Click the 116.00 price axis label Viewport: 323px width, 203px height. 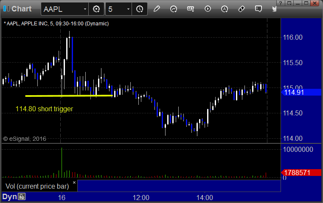coord(293,37)
